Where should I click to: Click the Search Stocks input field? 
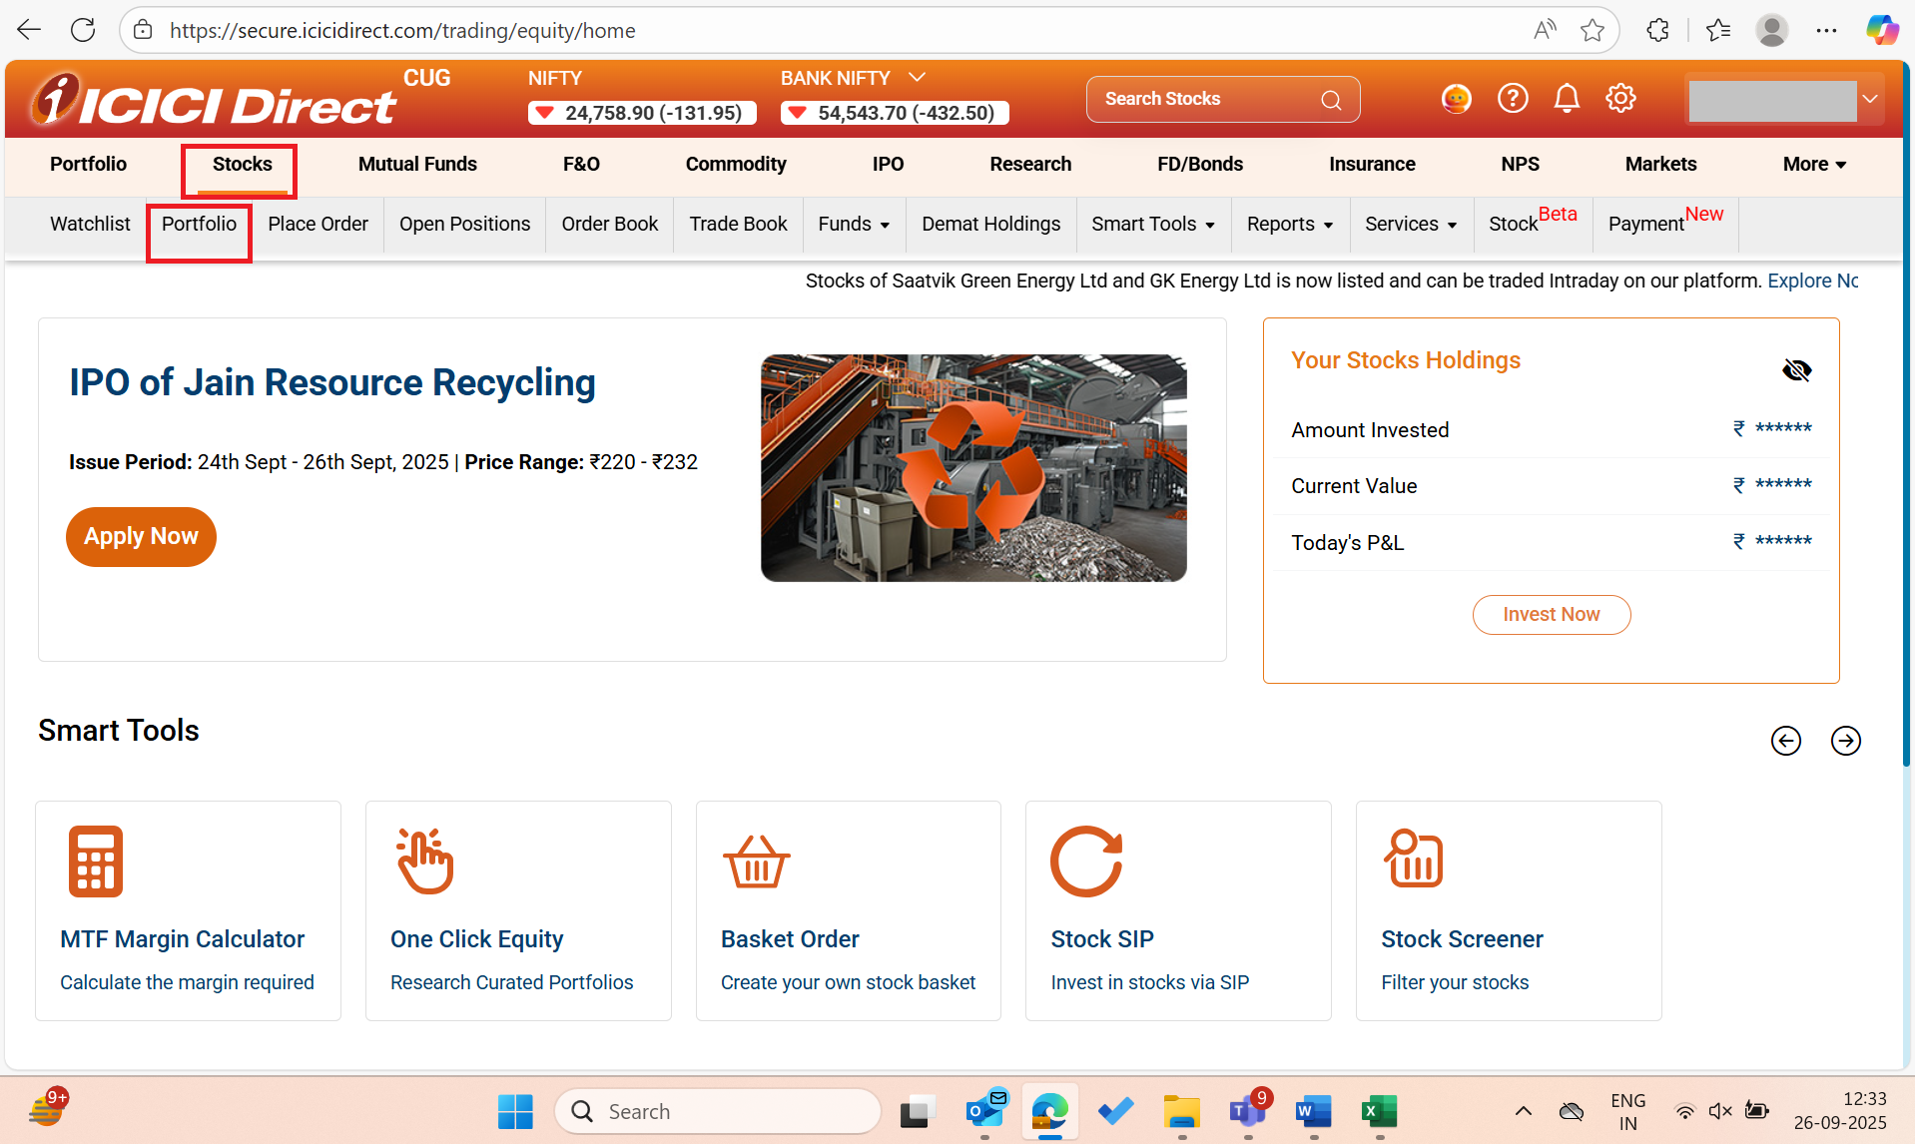pos(1208,100)
